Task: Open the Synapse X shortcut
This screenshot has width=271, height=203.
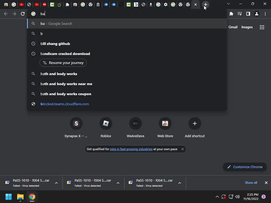Action: point(76,127)
